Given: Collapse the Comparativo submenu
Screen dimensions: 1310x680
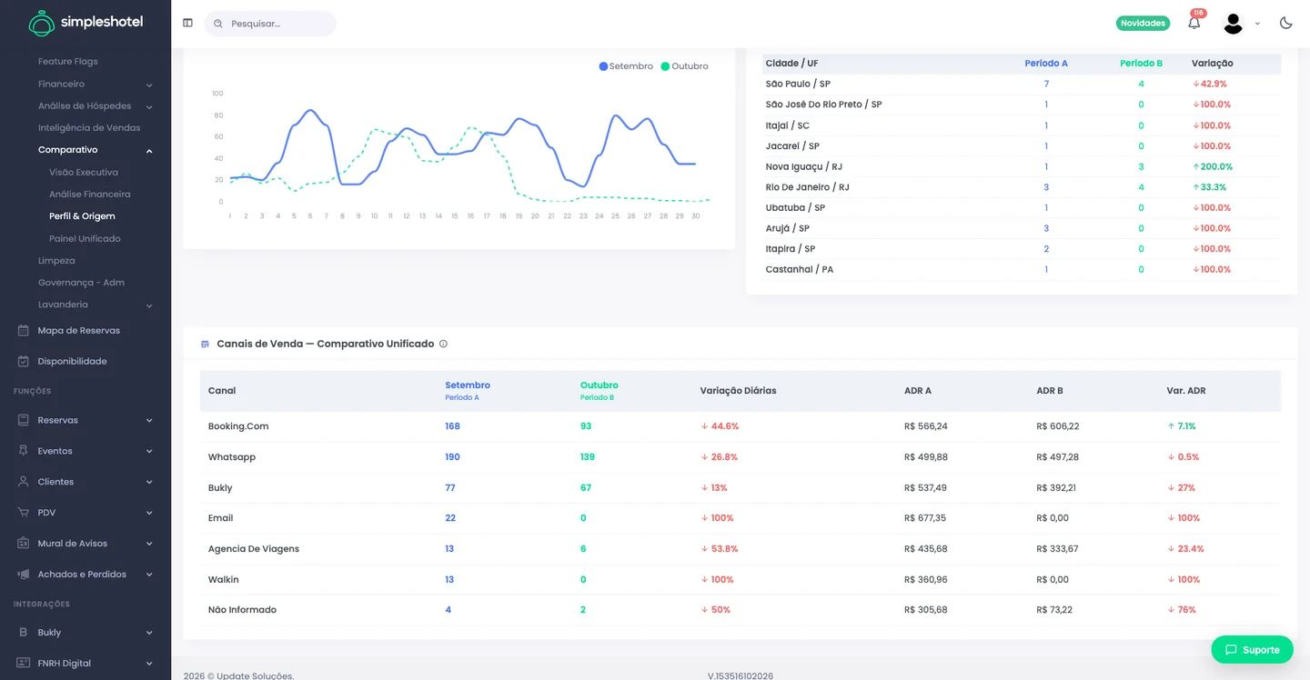Looking at the screenshot, I should coord(149,150).
